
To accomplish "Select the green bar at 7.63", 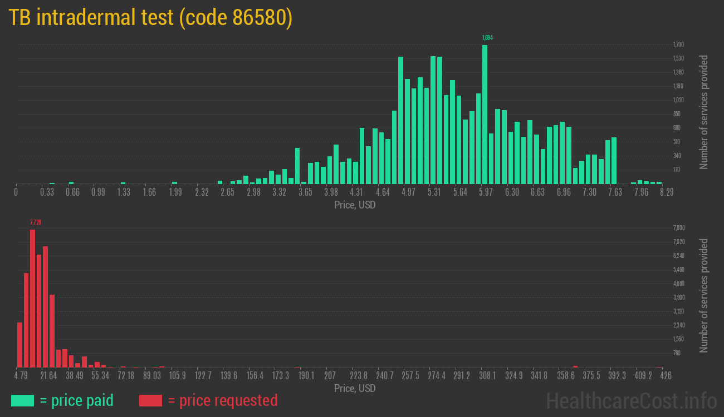I will click(614, 161).
